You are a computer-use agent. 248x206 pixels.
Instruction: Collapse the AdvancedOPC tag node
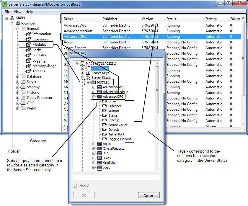(x=94, y=97)
